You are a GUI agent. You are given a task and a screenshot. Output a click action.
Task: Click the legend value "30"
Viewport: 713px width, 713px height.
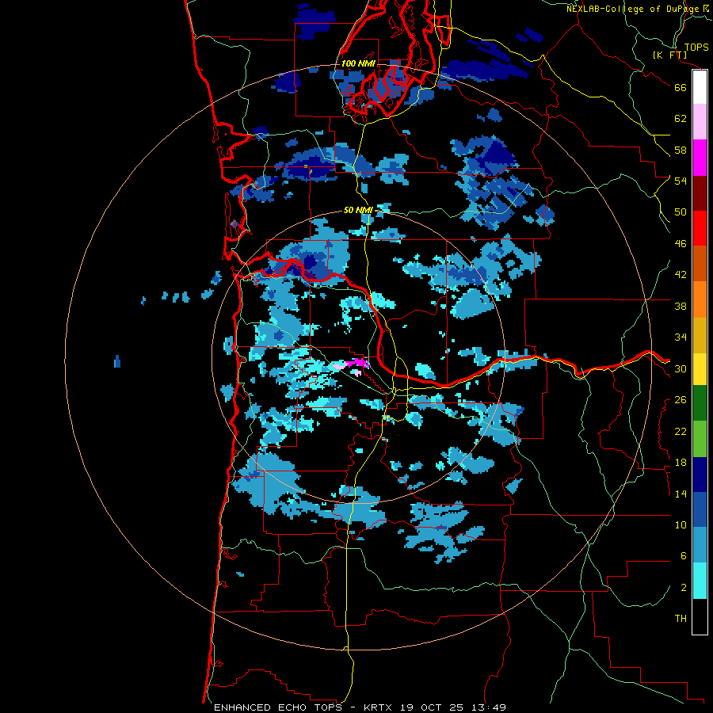click(681, 368)
